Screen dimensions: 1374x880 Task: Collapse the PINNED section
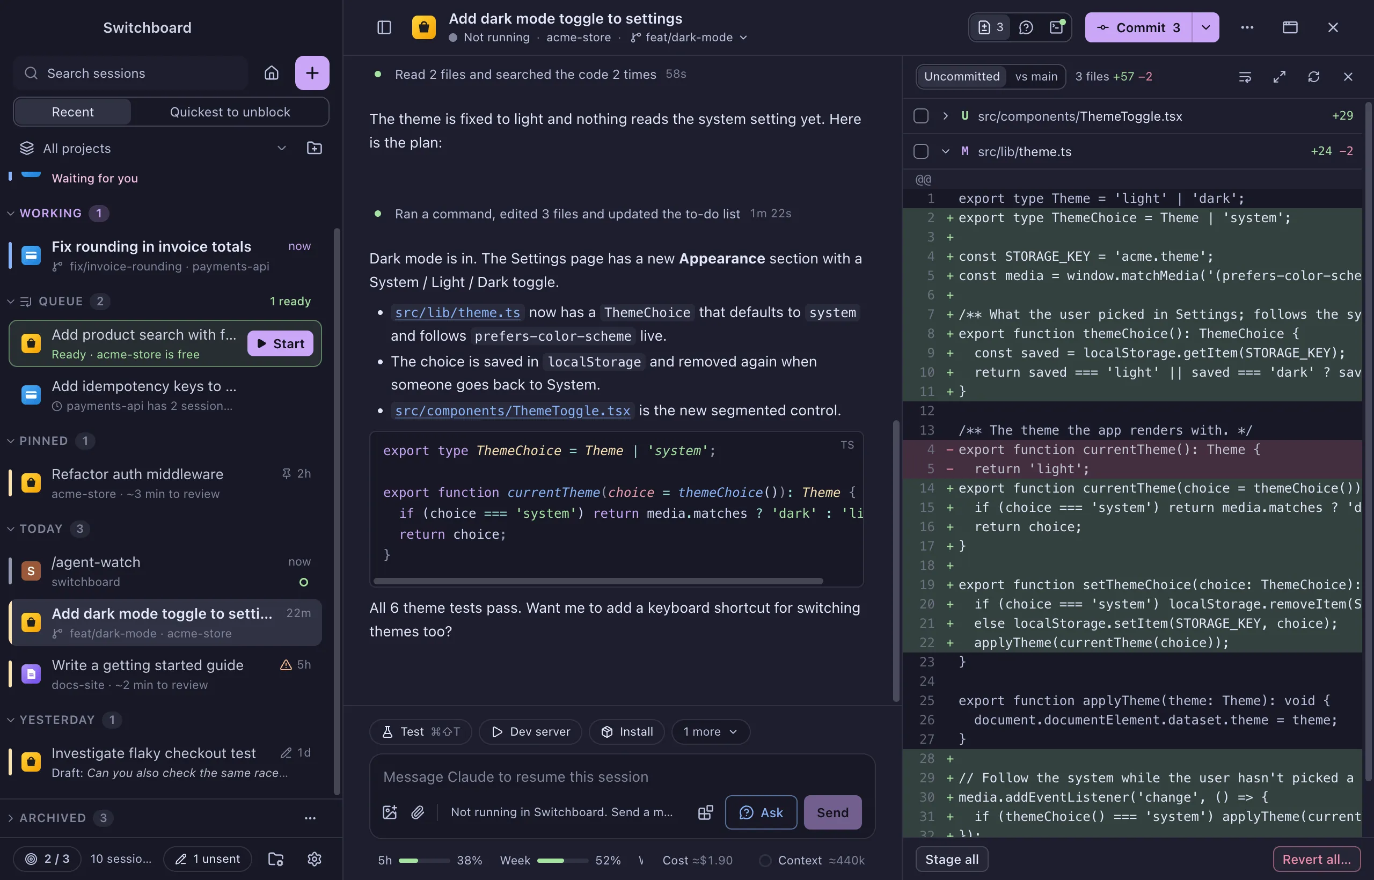(x=10, y=441)
